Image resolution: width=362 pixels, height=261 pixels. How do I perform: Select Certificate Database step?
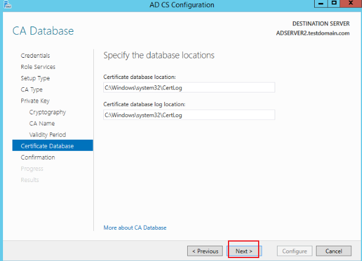[53, 146]
